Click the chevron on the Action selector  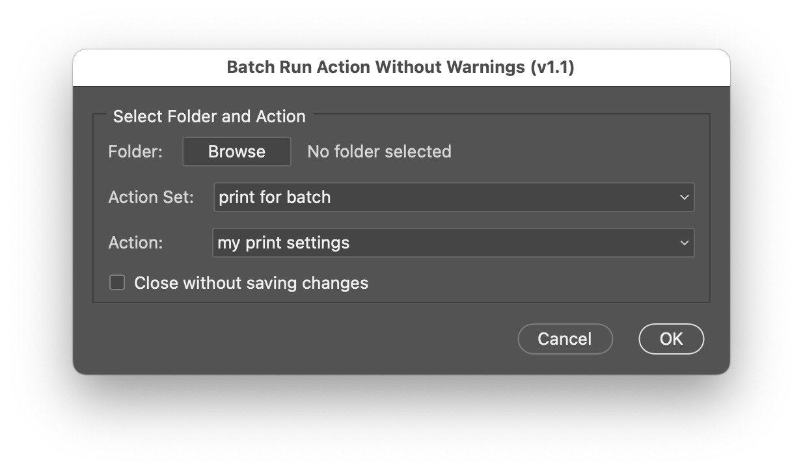tap(684, 243)
